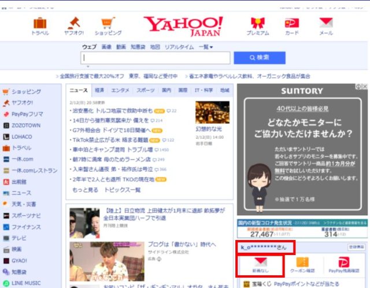Close the Suntory ad with X icon
370x288 pixels.
(365, 87)
